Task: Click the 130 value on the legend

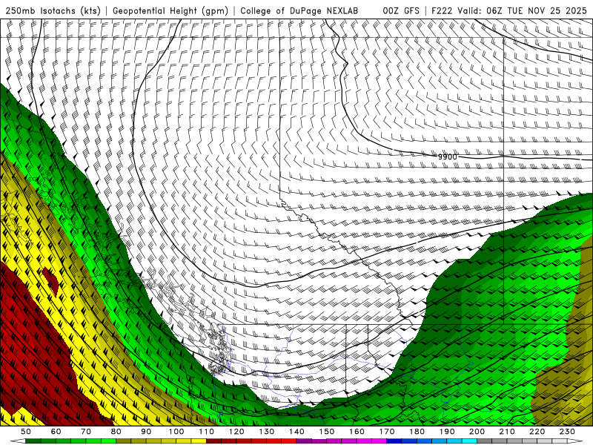Action: click(267, 432)
